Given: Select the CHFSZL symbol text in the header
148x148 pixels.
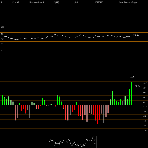Looking at the screenshot, I should click(x=99, y=2).
